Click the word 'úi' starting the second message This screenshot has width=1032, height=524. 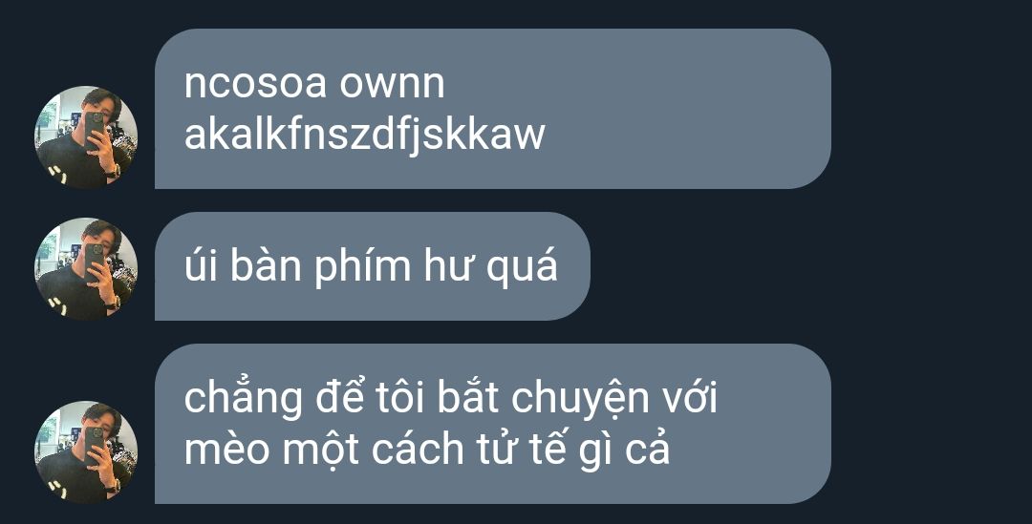(x=201, y=266)
